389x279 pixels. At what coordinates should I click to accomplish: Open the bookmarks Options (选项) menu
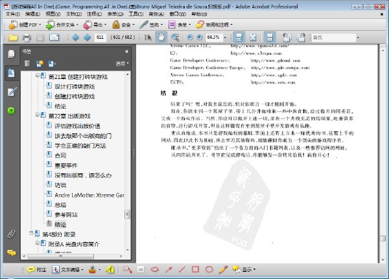pos(123,63)
